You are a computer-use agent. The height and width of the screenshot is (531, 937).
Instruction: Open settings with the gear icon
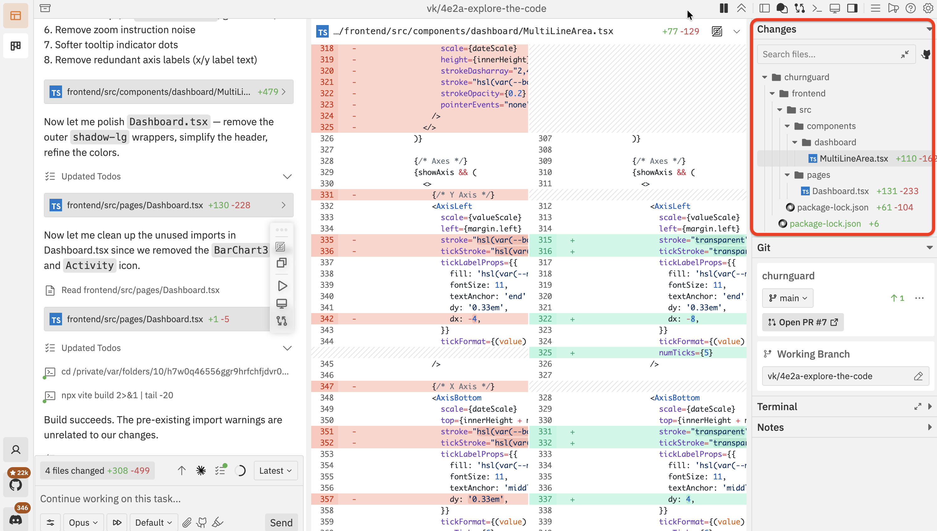(928, 8)
